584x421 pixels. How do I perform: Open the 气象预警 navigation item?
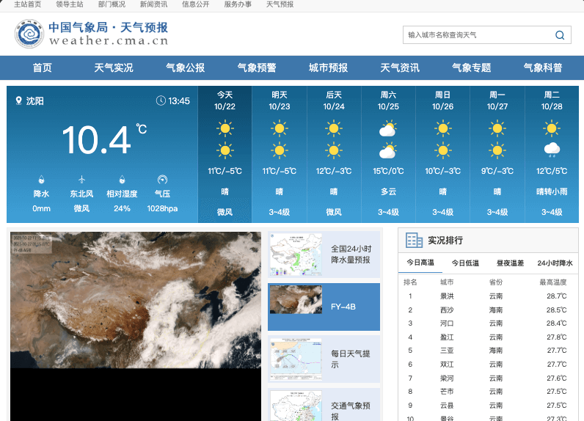coord(257,67)
